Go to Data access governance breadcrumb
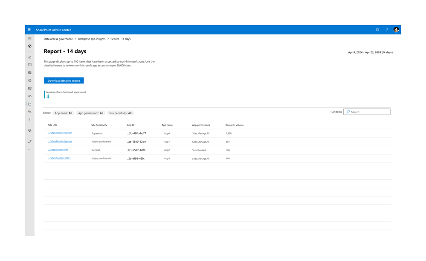Screen dimensions: 426x261 [58, 39]
